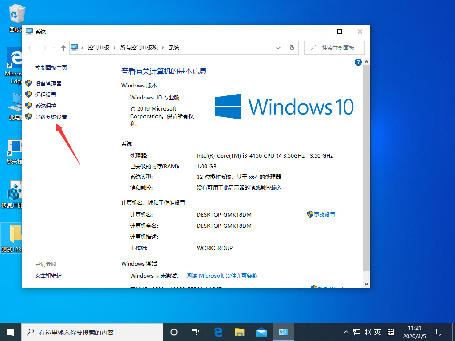Open Task View from the taskbar
455x341 pixels.
click(195, 332)
